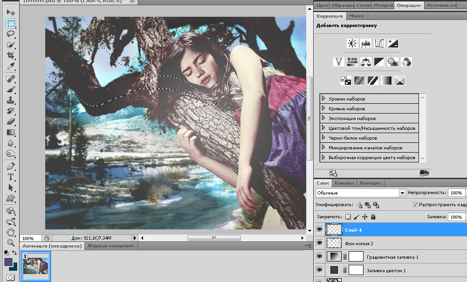Select the Rectangular Marquee tool

click(11, 23)
